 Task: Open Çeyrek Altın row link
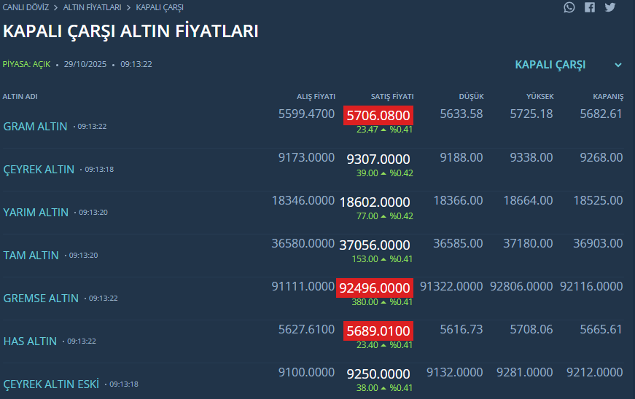[x=39, y=170]
